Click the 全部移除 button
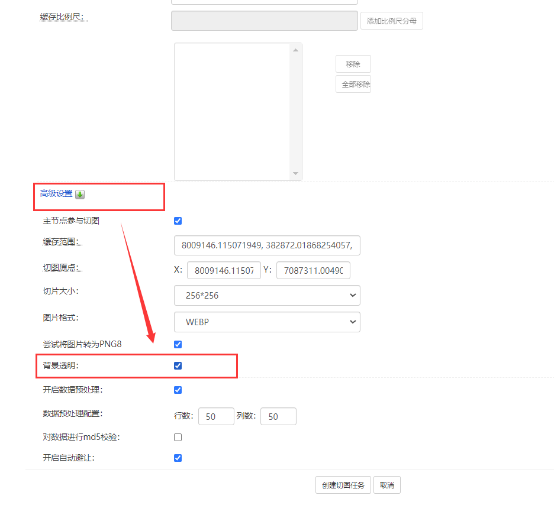This screenshot has height=505, width=554. point(353,84)
